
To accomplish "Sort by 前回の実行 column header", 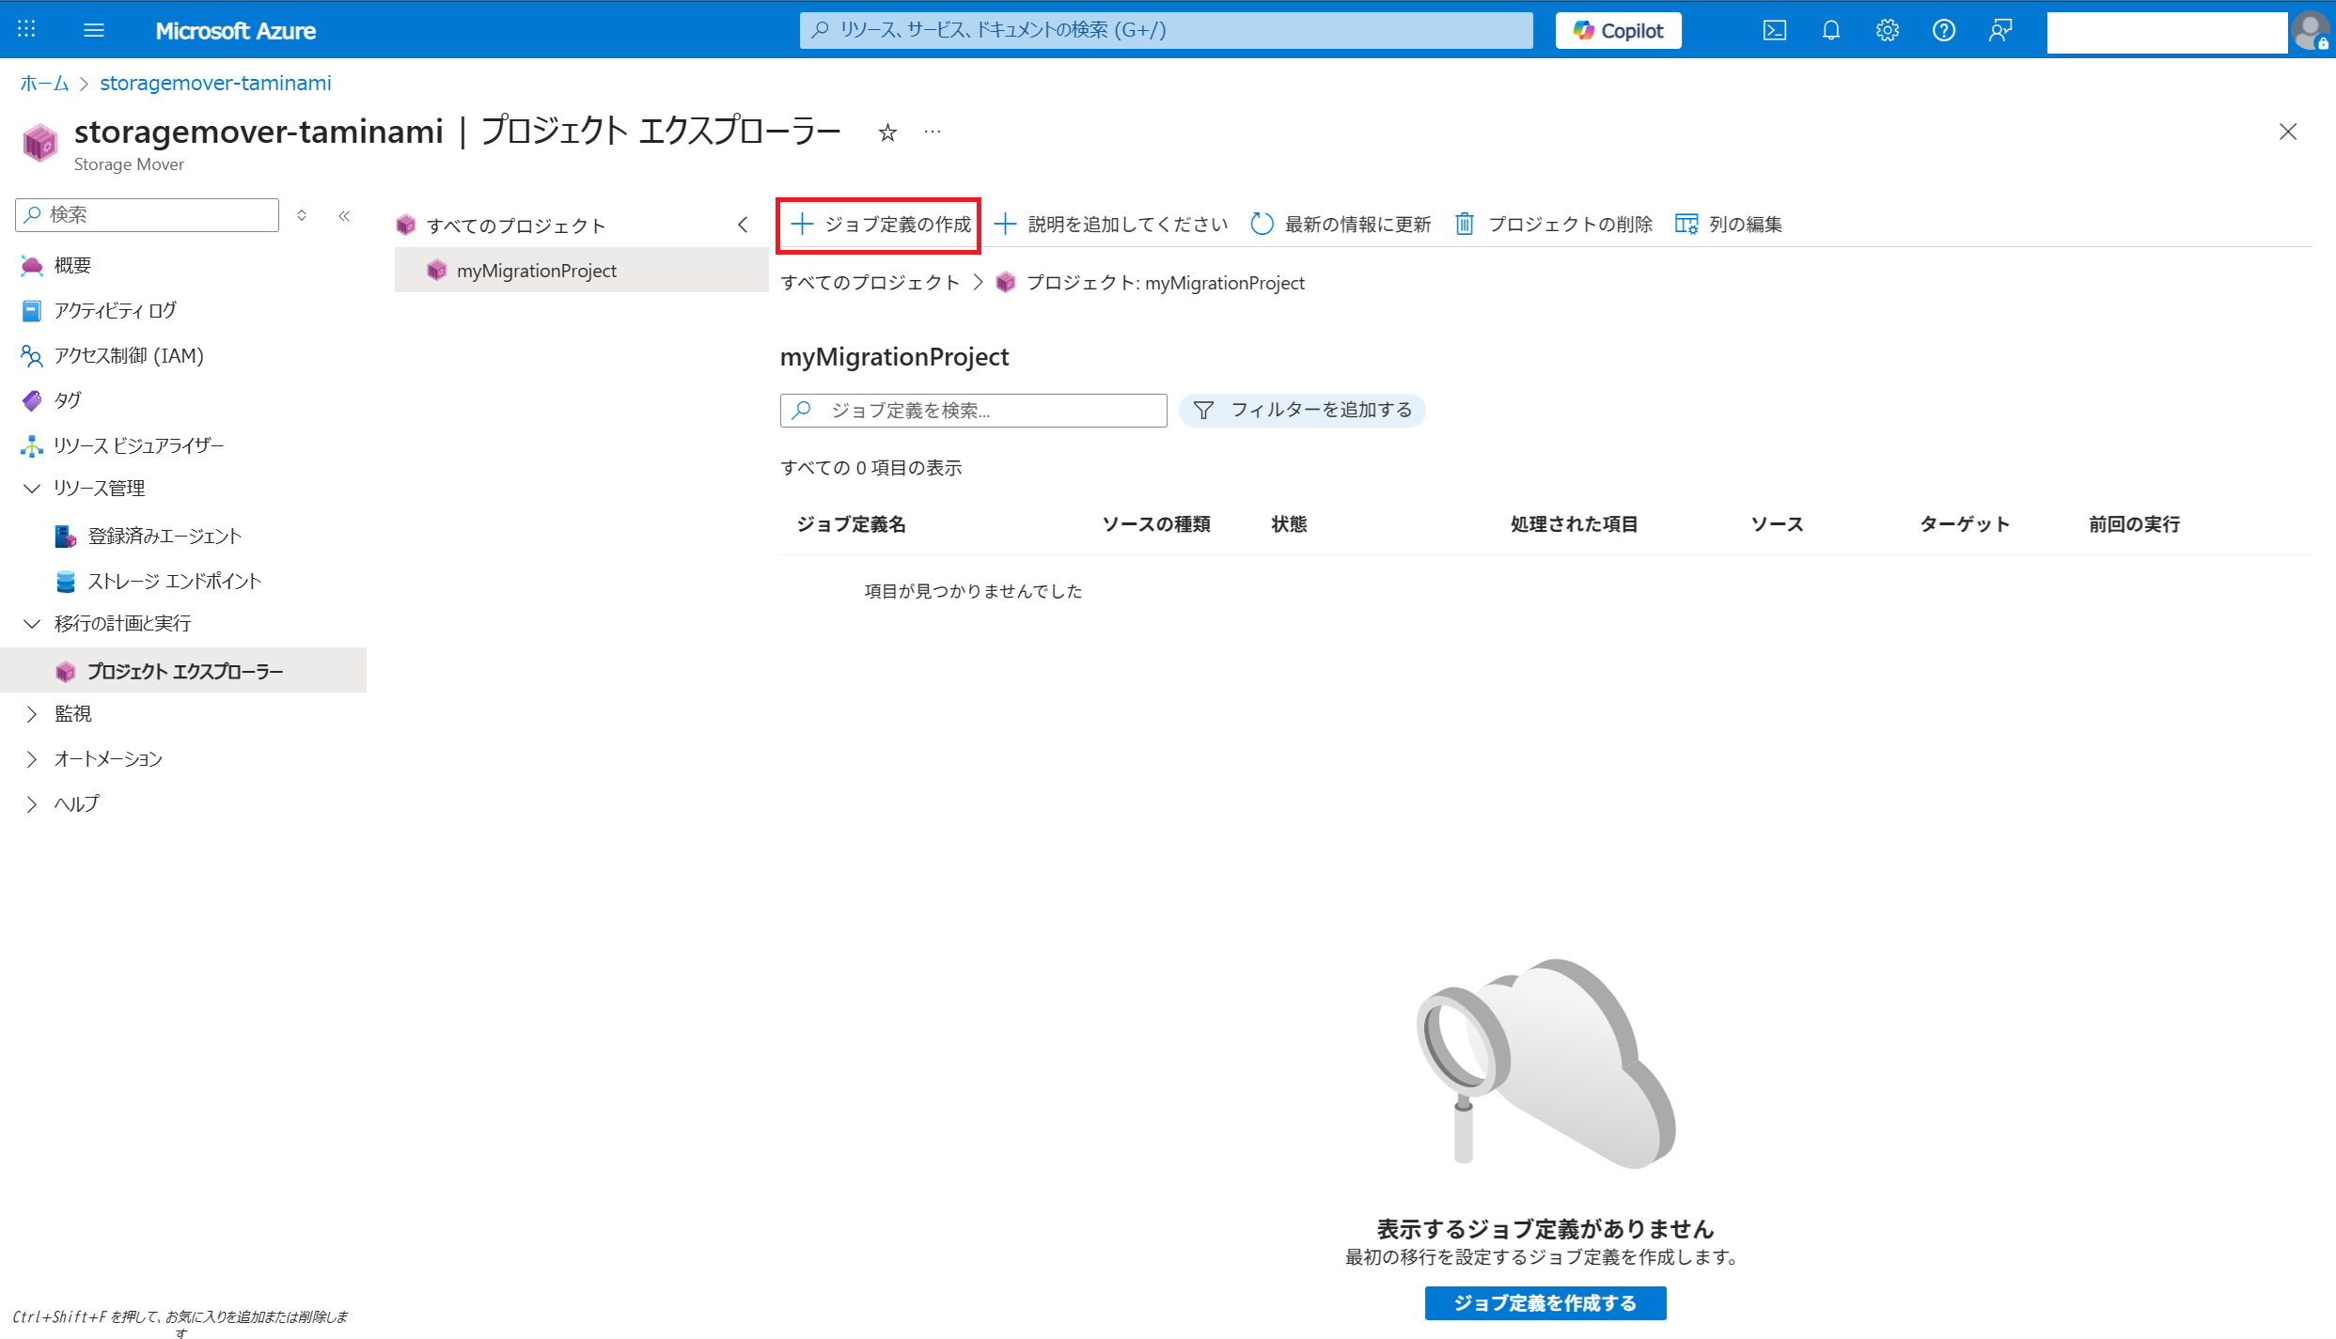I will [2134, 524].
